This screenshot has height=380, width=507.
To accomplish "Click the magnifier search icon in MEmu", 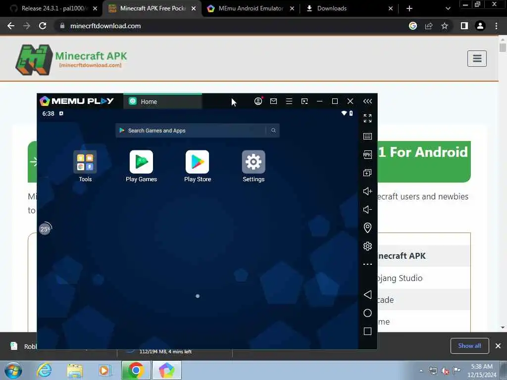I will pyautogui.click(x=273, y=131).
